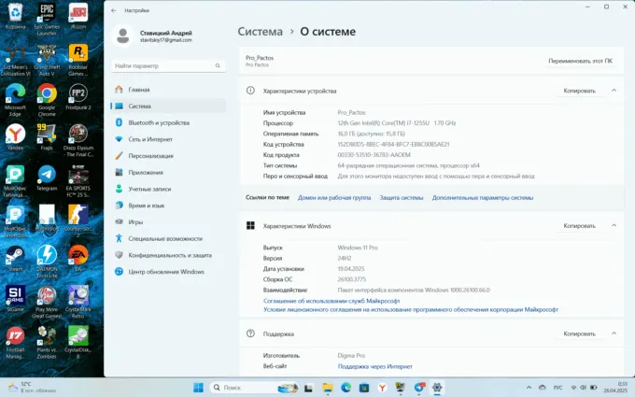Click Переименовать этот ПК button
Viewport: 635px width, 397px height.
click(580, 61)
